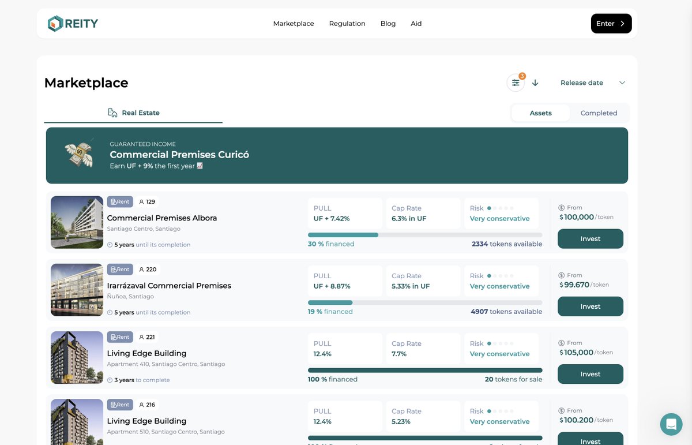
Task: Click Albora Risk Very conservative card
Action: [x=502, y=214]
